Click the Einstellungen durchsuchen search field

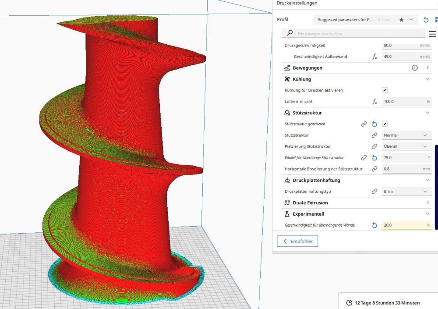tap(353, 33)
